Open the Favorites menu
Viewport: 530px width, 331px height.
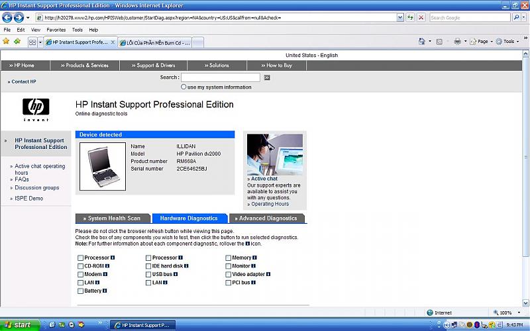coord(56,30)
